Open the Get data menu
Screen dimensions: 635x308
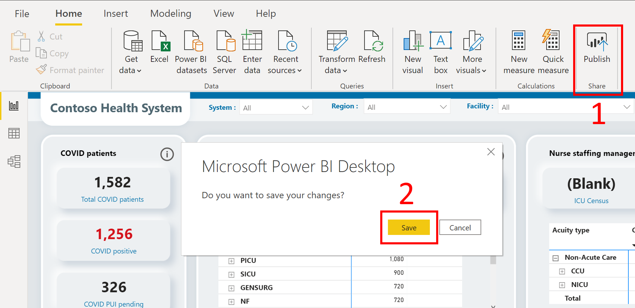[130, 52]
